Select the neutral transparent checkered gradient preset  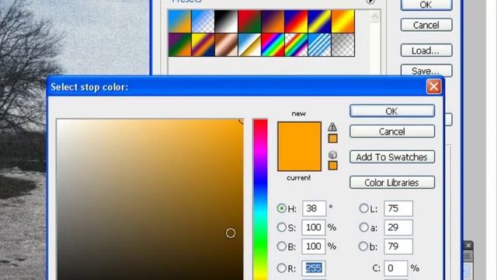tap(343, 45)
